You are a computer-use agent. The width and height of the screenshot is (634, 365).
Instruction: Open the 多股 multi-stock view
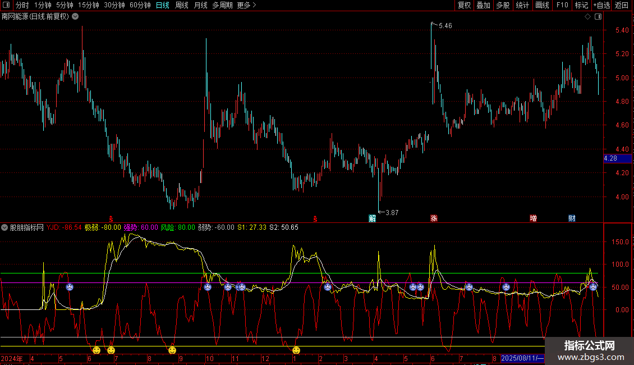503,5
